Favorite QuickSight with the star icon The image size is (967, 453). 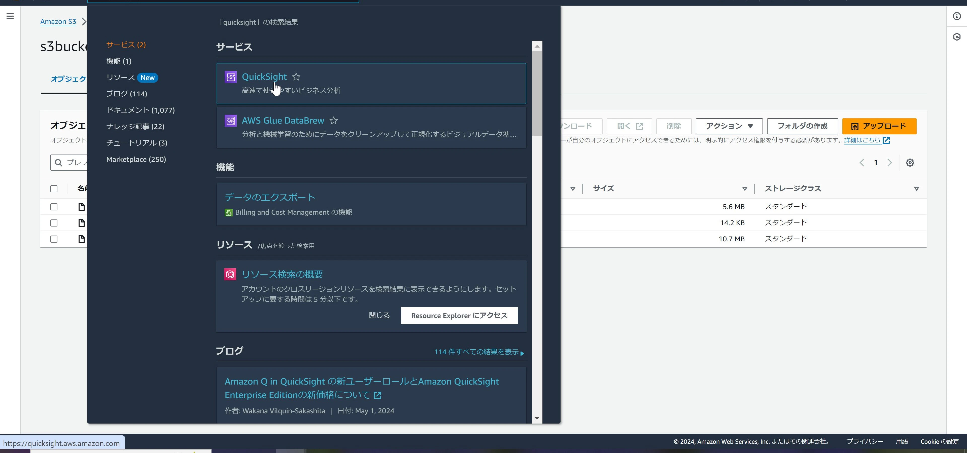click(296, 77)
